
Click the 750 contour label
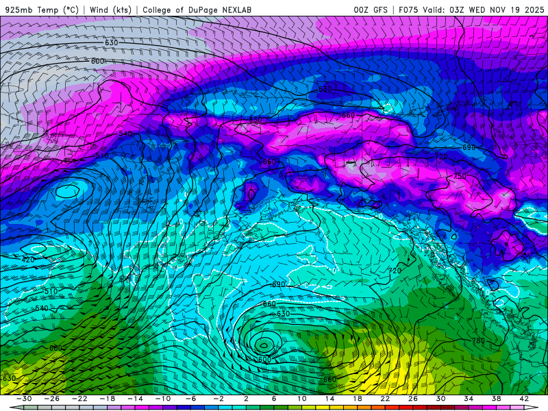coord(460,176)
